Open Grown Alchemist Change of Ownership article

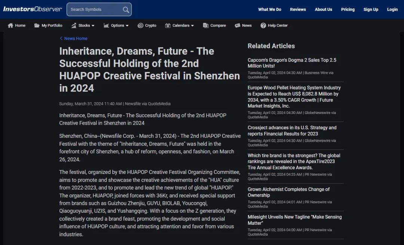pos(288,192)
